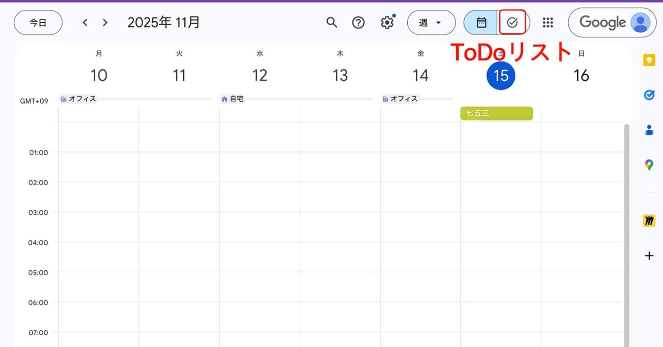
Task: Click the plus icon to get add-ons
Action: [x=649, y=256]
